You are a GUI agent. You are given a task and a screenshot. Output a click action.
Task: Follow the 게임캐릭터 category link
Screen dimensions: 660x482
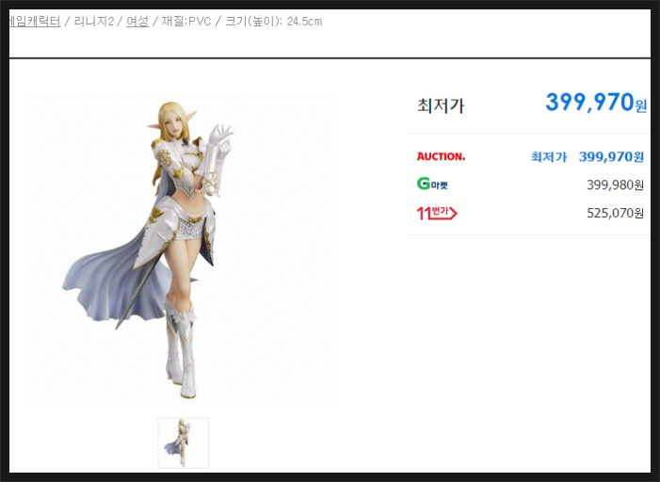(35, 22)
